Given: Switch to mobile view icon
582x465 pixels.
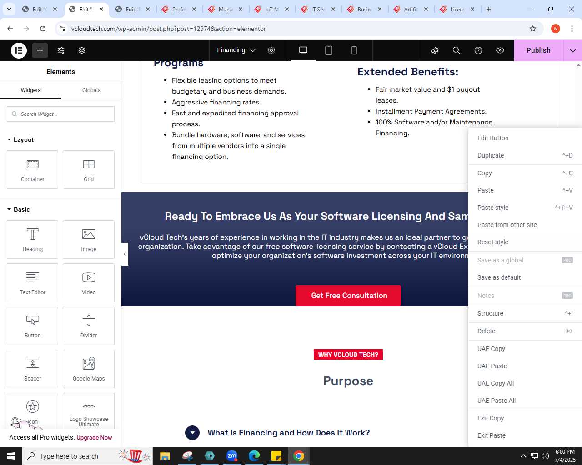Looking at the screenshot, I should pos(354,50).
